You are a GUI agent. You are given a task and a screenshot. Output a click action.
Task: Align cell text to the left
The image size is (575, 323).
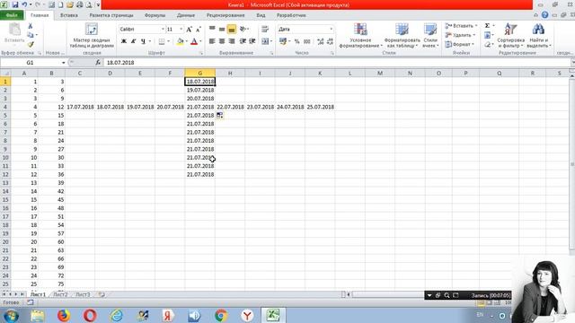[212, 41]
